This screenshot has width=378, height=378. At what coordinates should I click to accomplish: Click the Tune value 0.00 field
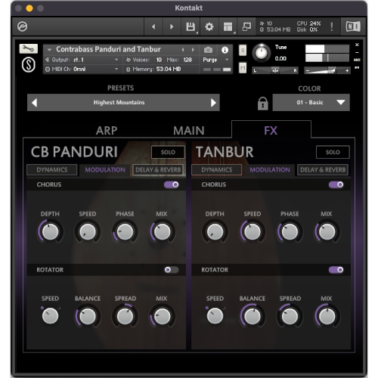pos(280,58)
